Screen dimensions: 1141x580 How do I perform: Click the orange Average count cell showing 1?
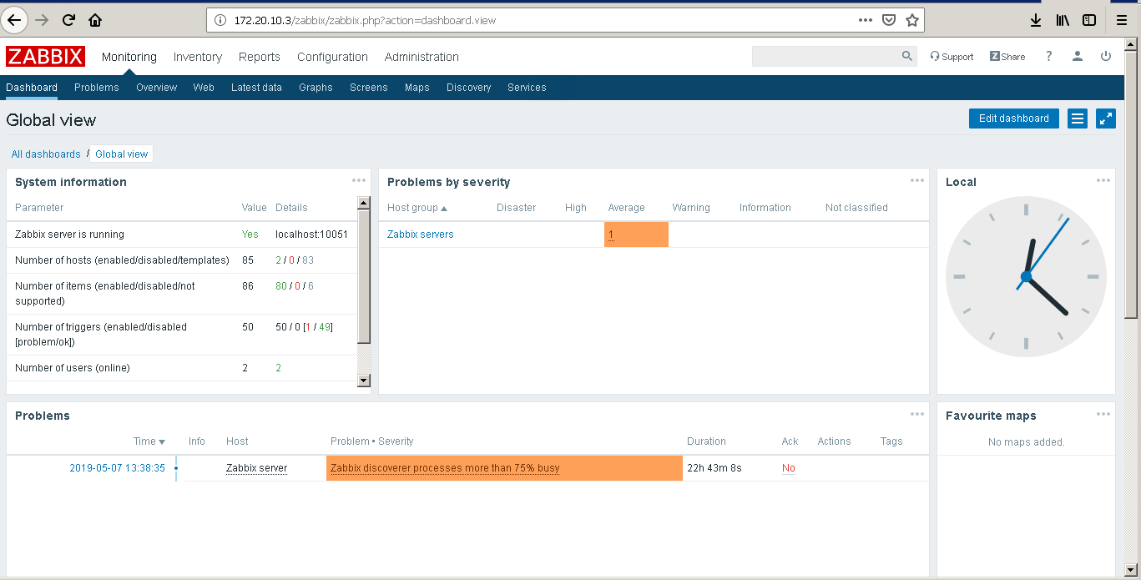coord(636,235)
